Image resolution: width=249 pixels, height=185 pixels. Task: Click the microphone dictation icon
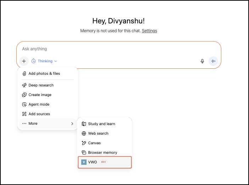pyautogui.click(x=202, y=61)
